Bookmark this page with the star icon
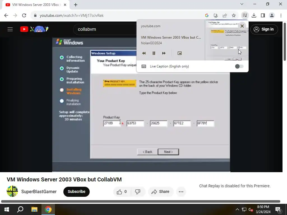Image resolution: width=287 pixels, height=215 pixels. pos(234,16)
